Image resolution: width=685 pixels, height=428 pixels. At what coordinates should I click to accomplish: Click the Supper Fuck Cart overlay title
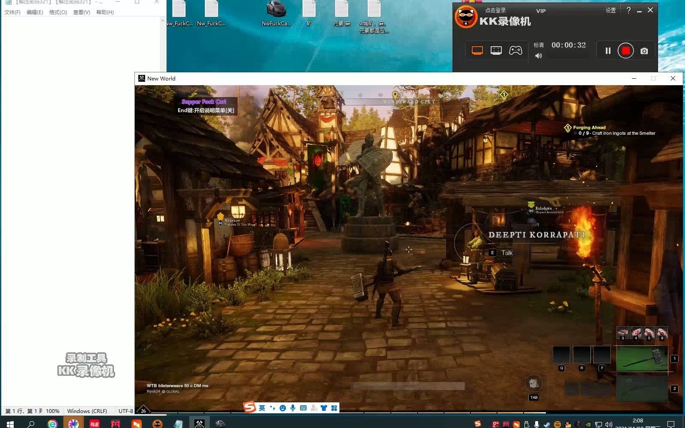(x=204, y=102)
